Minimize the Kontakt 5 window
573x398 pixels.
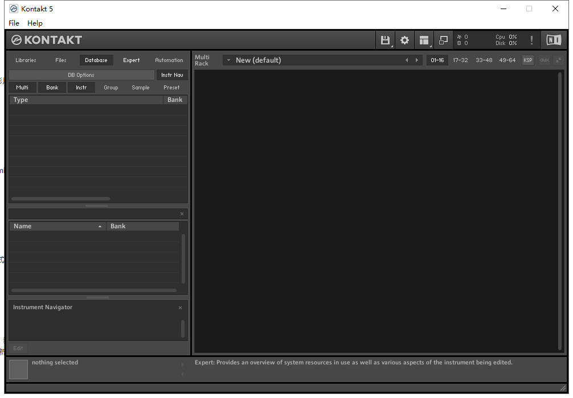point(504,9)
